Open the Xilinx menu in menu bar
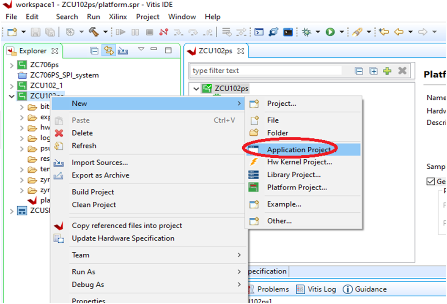The image size is (447, 304). (x=118, y=17)
